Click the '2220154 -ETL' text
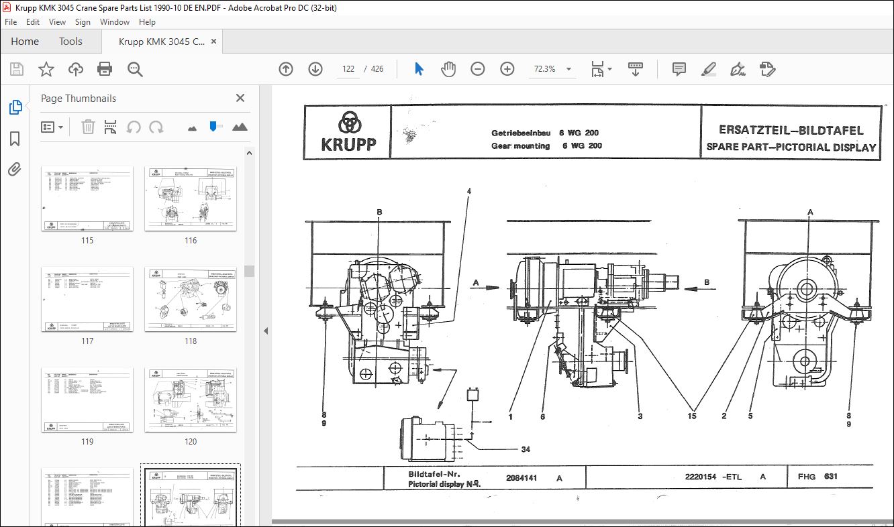 click(x=713, y=477)
